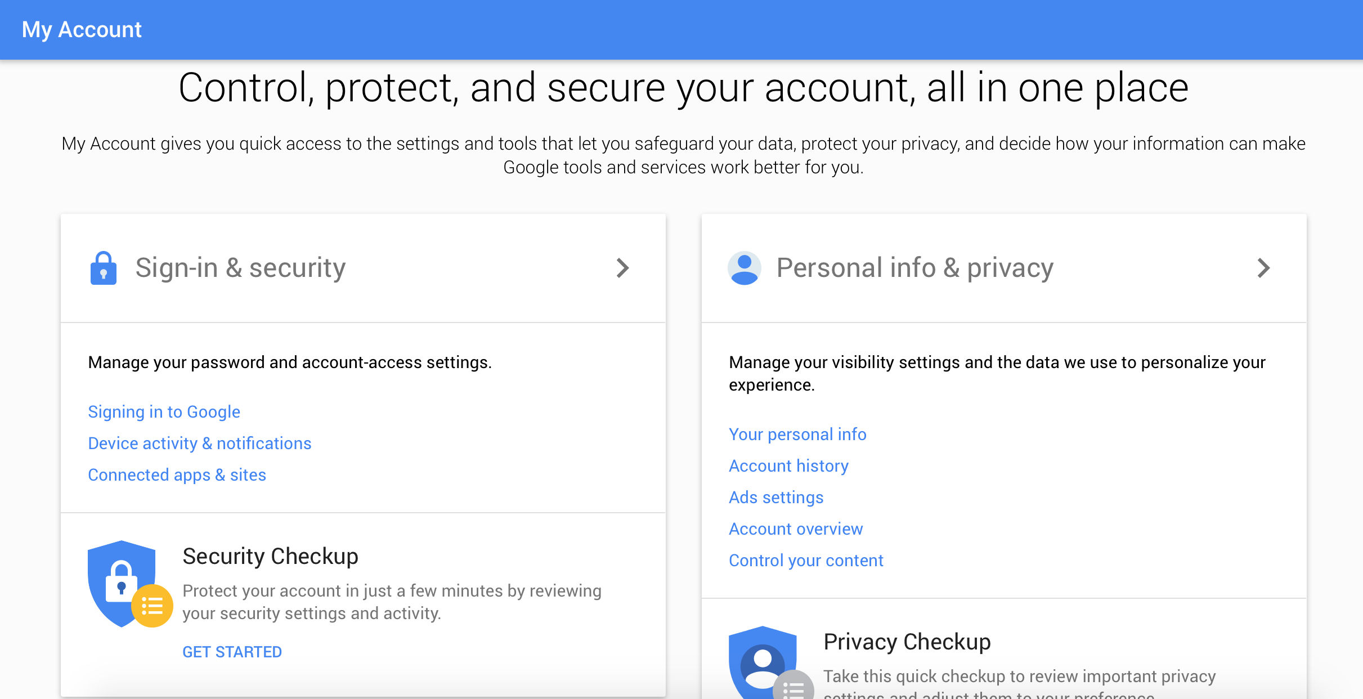Image resolution: width=1363 pixels, height=699 pixels.
Task: Expand Sign-in & security with chevron arrow
Action: tap(622, 268)
